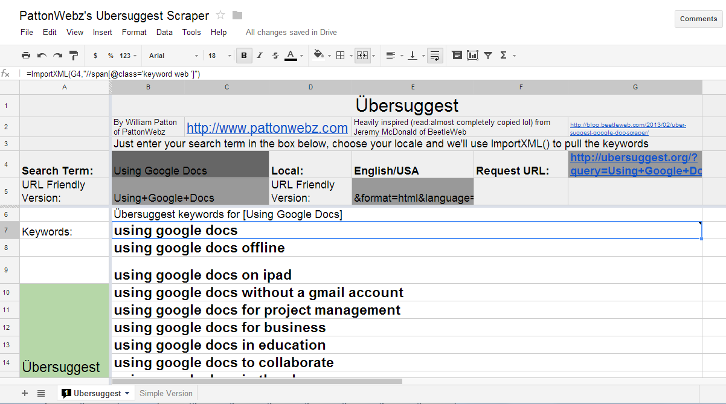Format cell as currency
Screen dimensions: 726x404
click(x=95, y=56)
